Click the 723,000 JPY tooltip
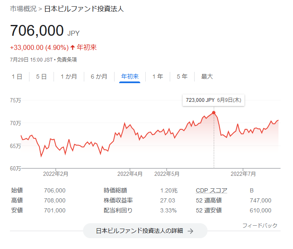This screenshot has height=249, width=293. pos(213,100)
